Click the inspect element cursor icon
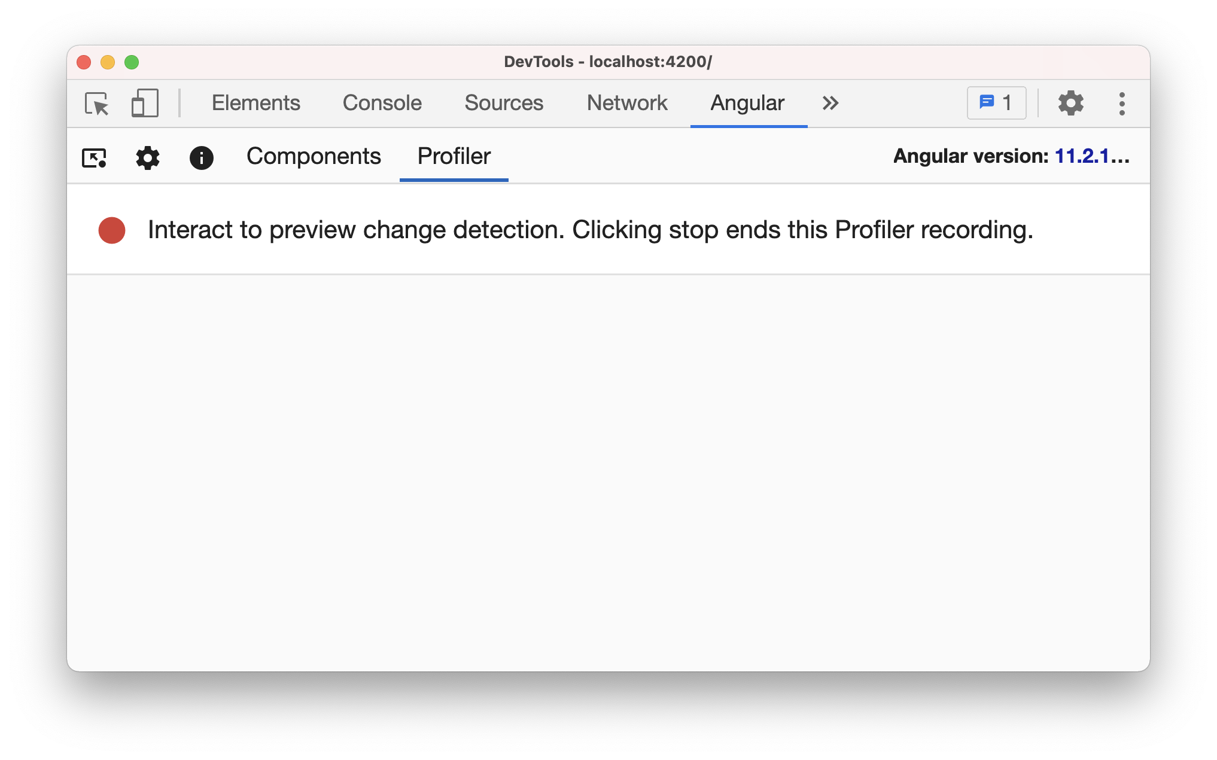This screenshot has width=1217, height=760. pyautogui.click(x=97, y=104)
